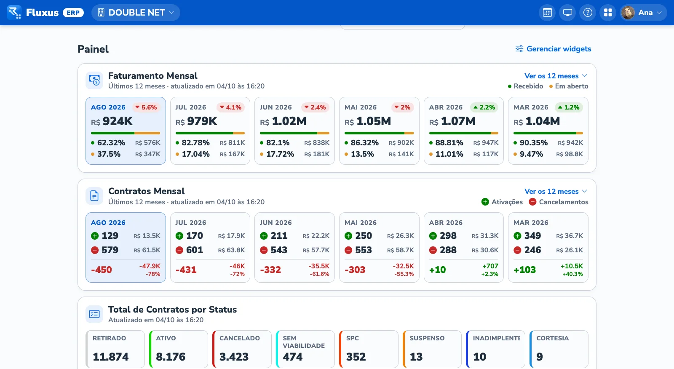Screen dimensions: 674x369
Task: Open the CORTESIA status card
Action: pyautogui.click(x=559, y=349)
